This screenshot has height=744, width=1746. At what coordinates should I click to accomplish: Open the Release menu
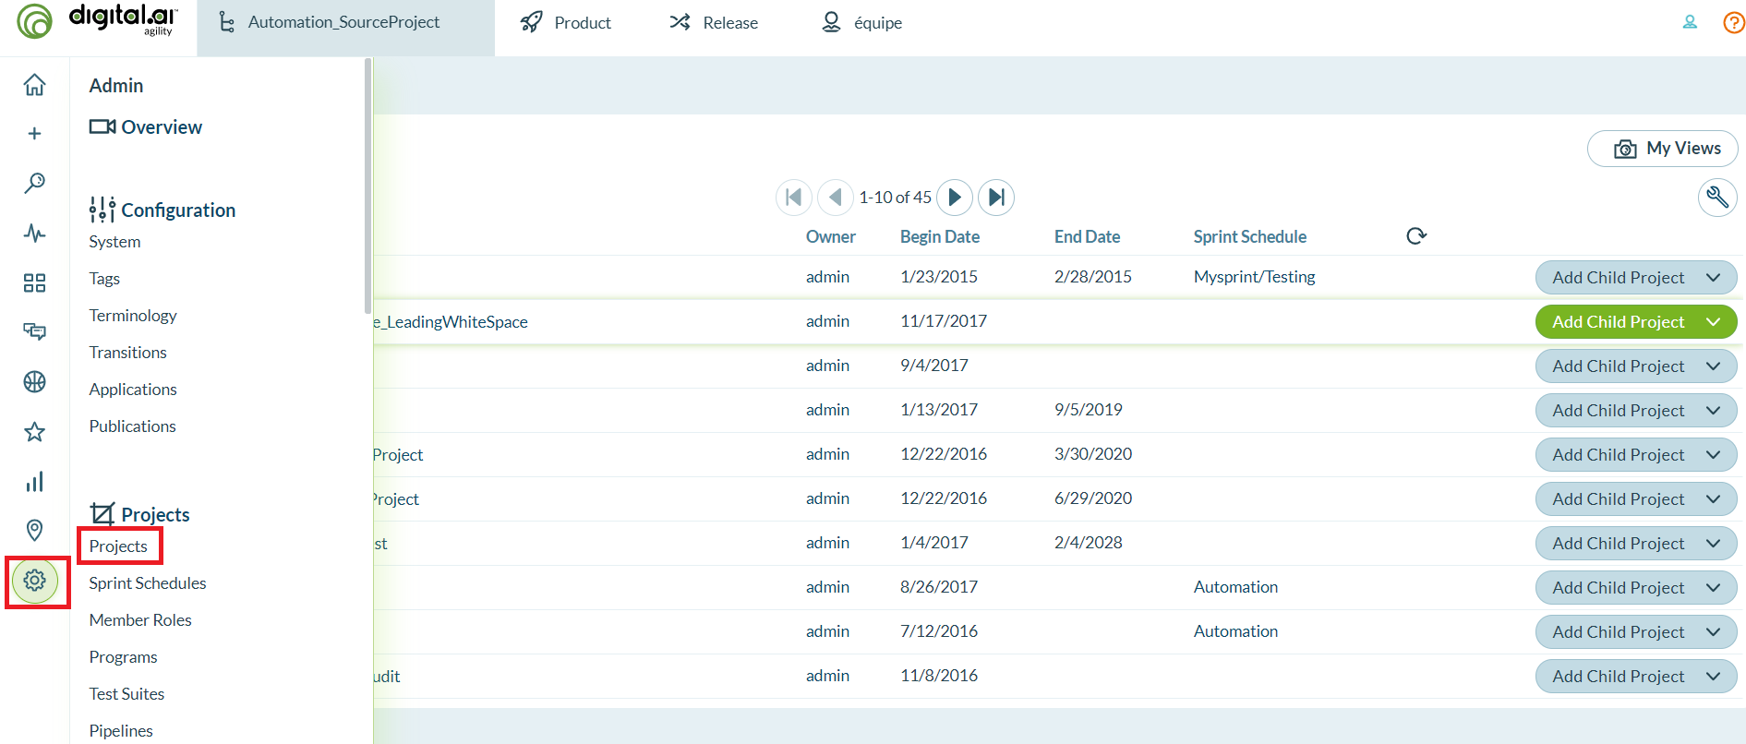714,22
